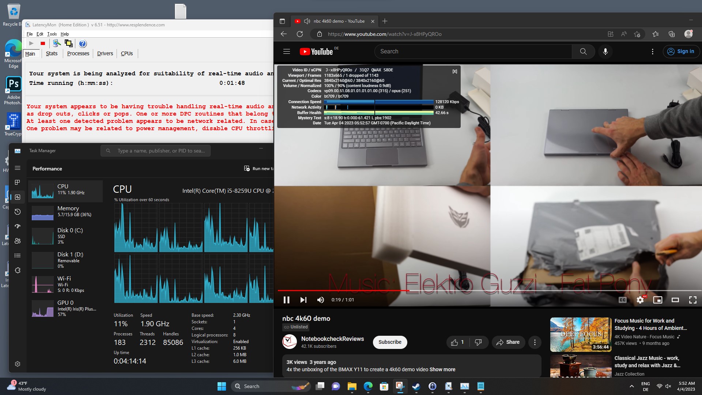
Task: Click YouTube voice search microphone icon
Action: [x=605, y=52]
